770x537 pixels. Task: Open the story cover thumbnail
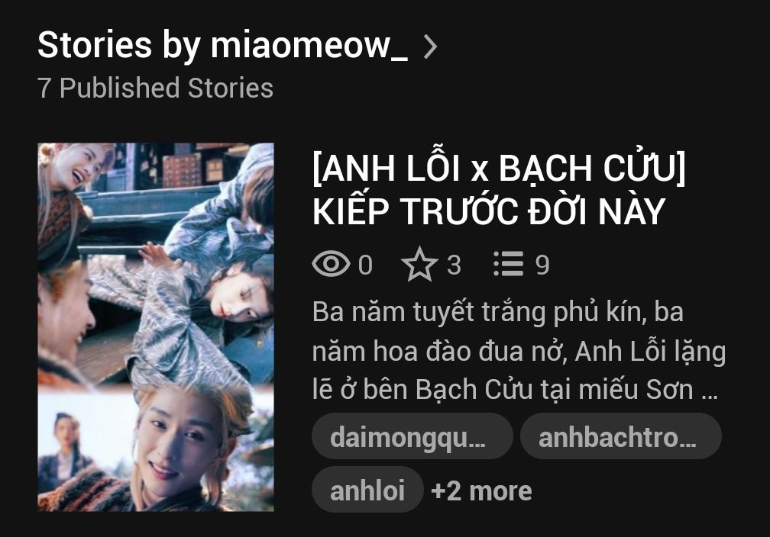156,327
